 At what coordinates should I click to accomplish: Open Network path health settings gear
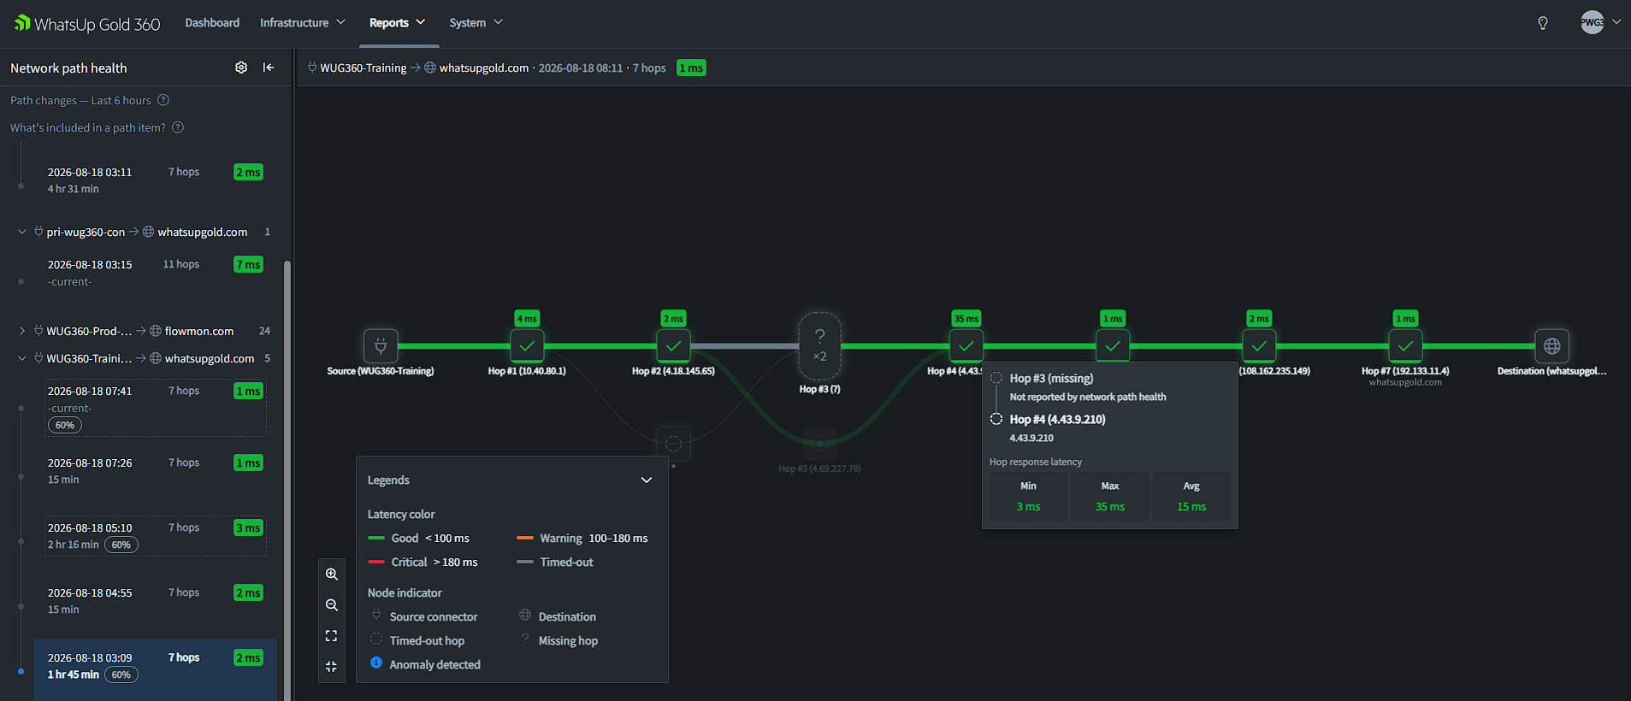click(x=241, y=68)
